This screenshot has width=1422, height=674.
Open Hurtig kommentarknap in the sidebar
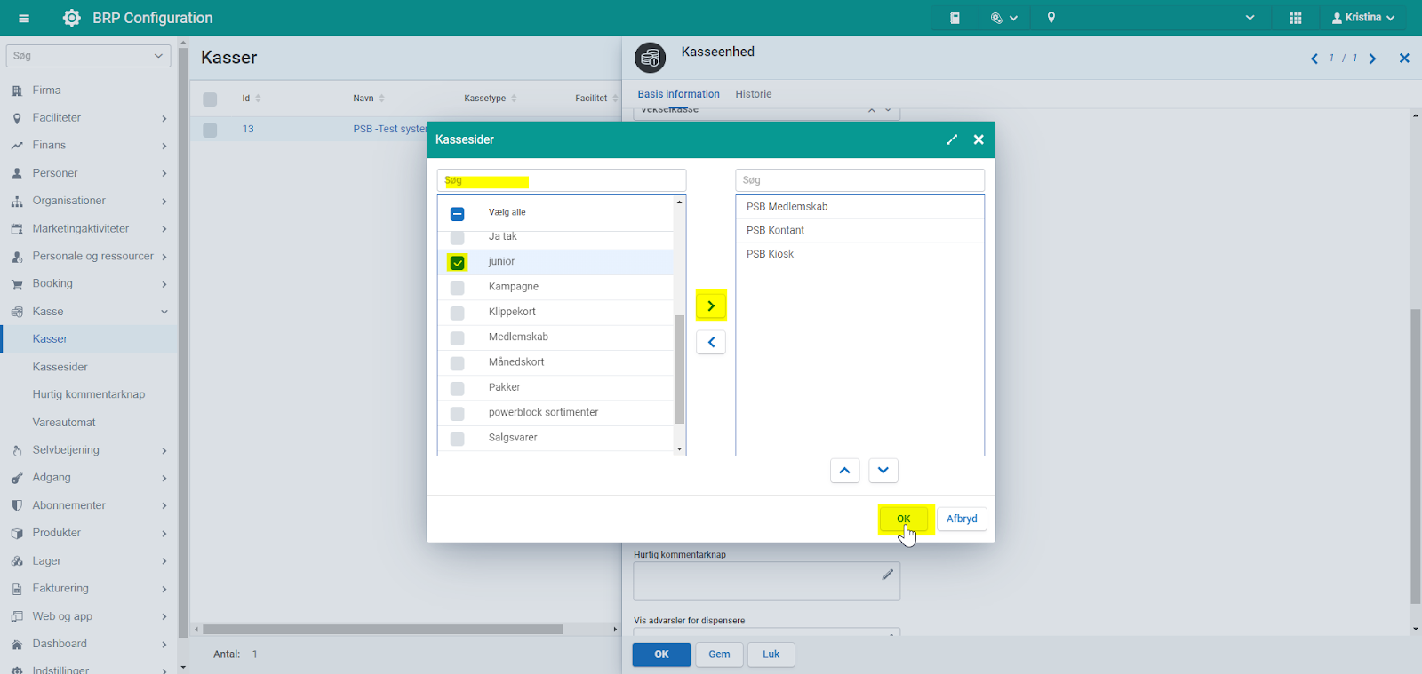[89, 394]
